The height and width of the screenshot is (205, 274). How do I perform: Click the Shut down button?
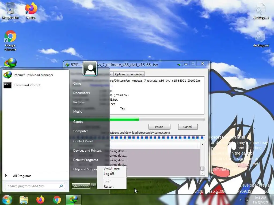81,186
